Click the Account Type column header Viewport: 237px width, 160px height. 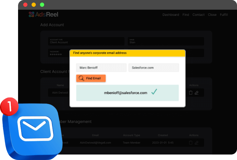(132, 135)
